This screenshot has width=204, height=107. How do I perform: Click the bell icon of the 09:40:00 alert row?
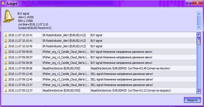[x=6, y=52]
